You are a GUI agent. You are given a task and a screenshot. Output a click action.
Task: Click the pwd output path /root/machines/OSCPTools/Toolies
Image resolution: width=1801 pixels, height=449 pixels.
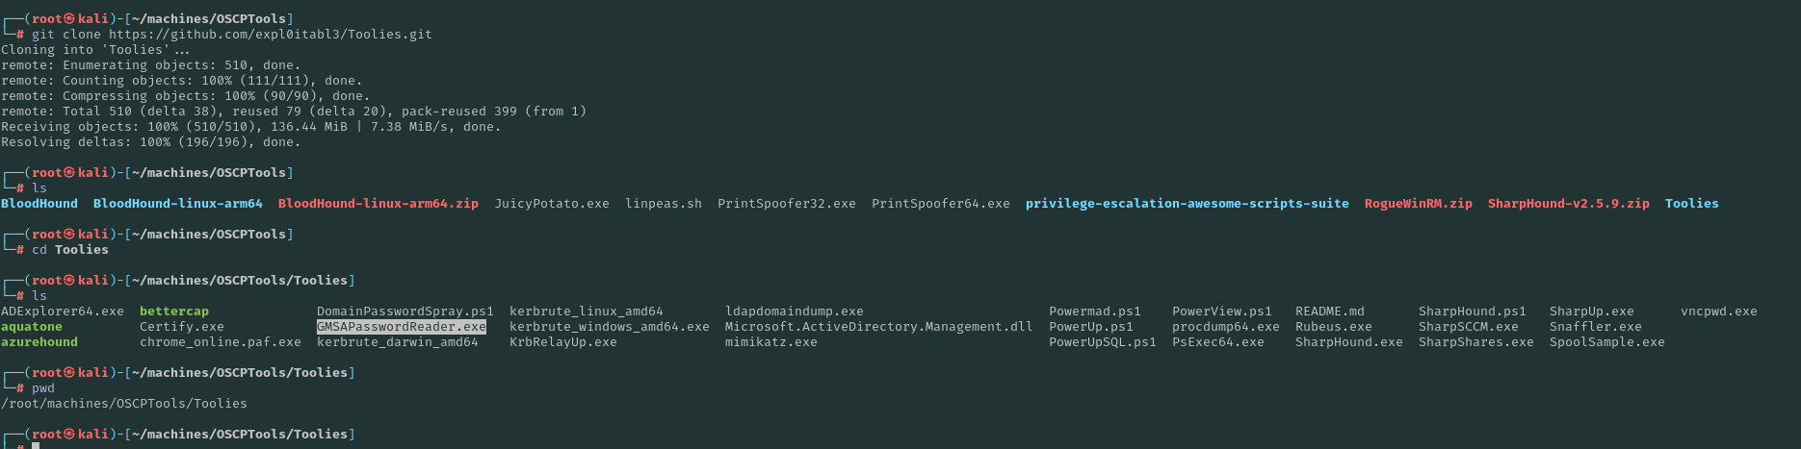(123, 404)
